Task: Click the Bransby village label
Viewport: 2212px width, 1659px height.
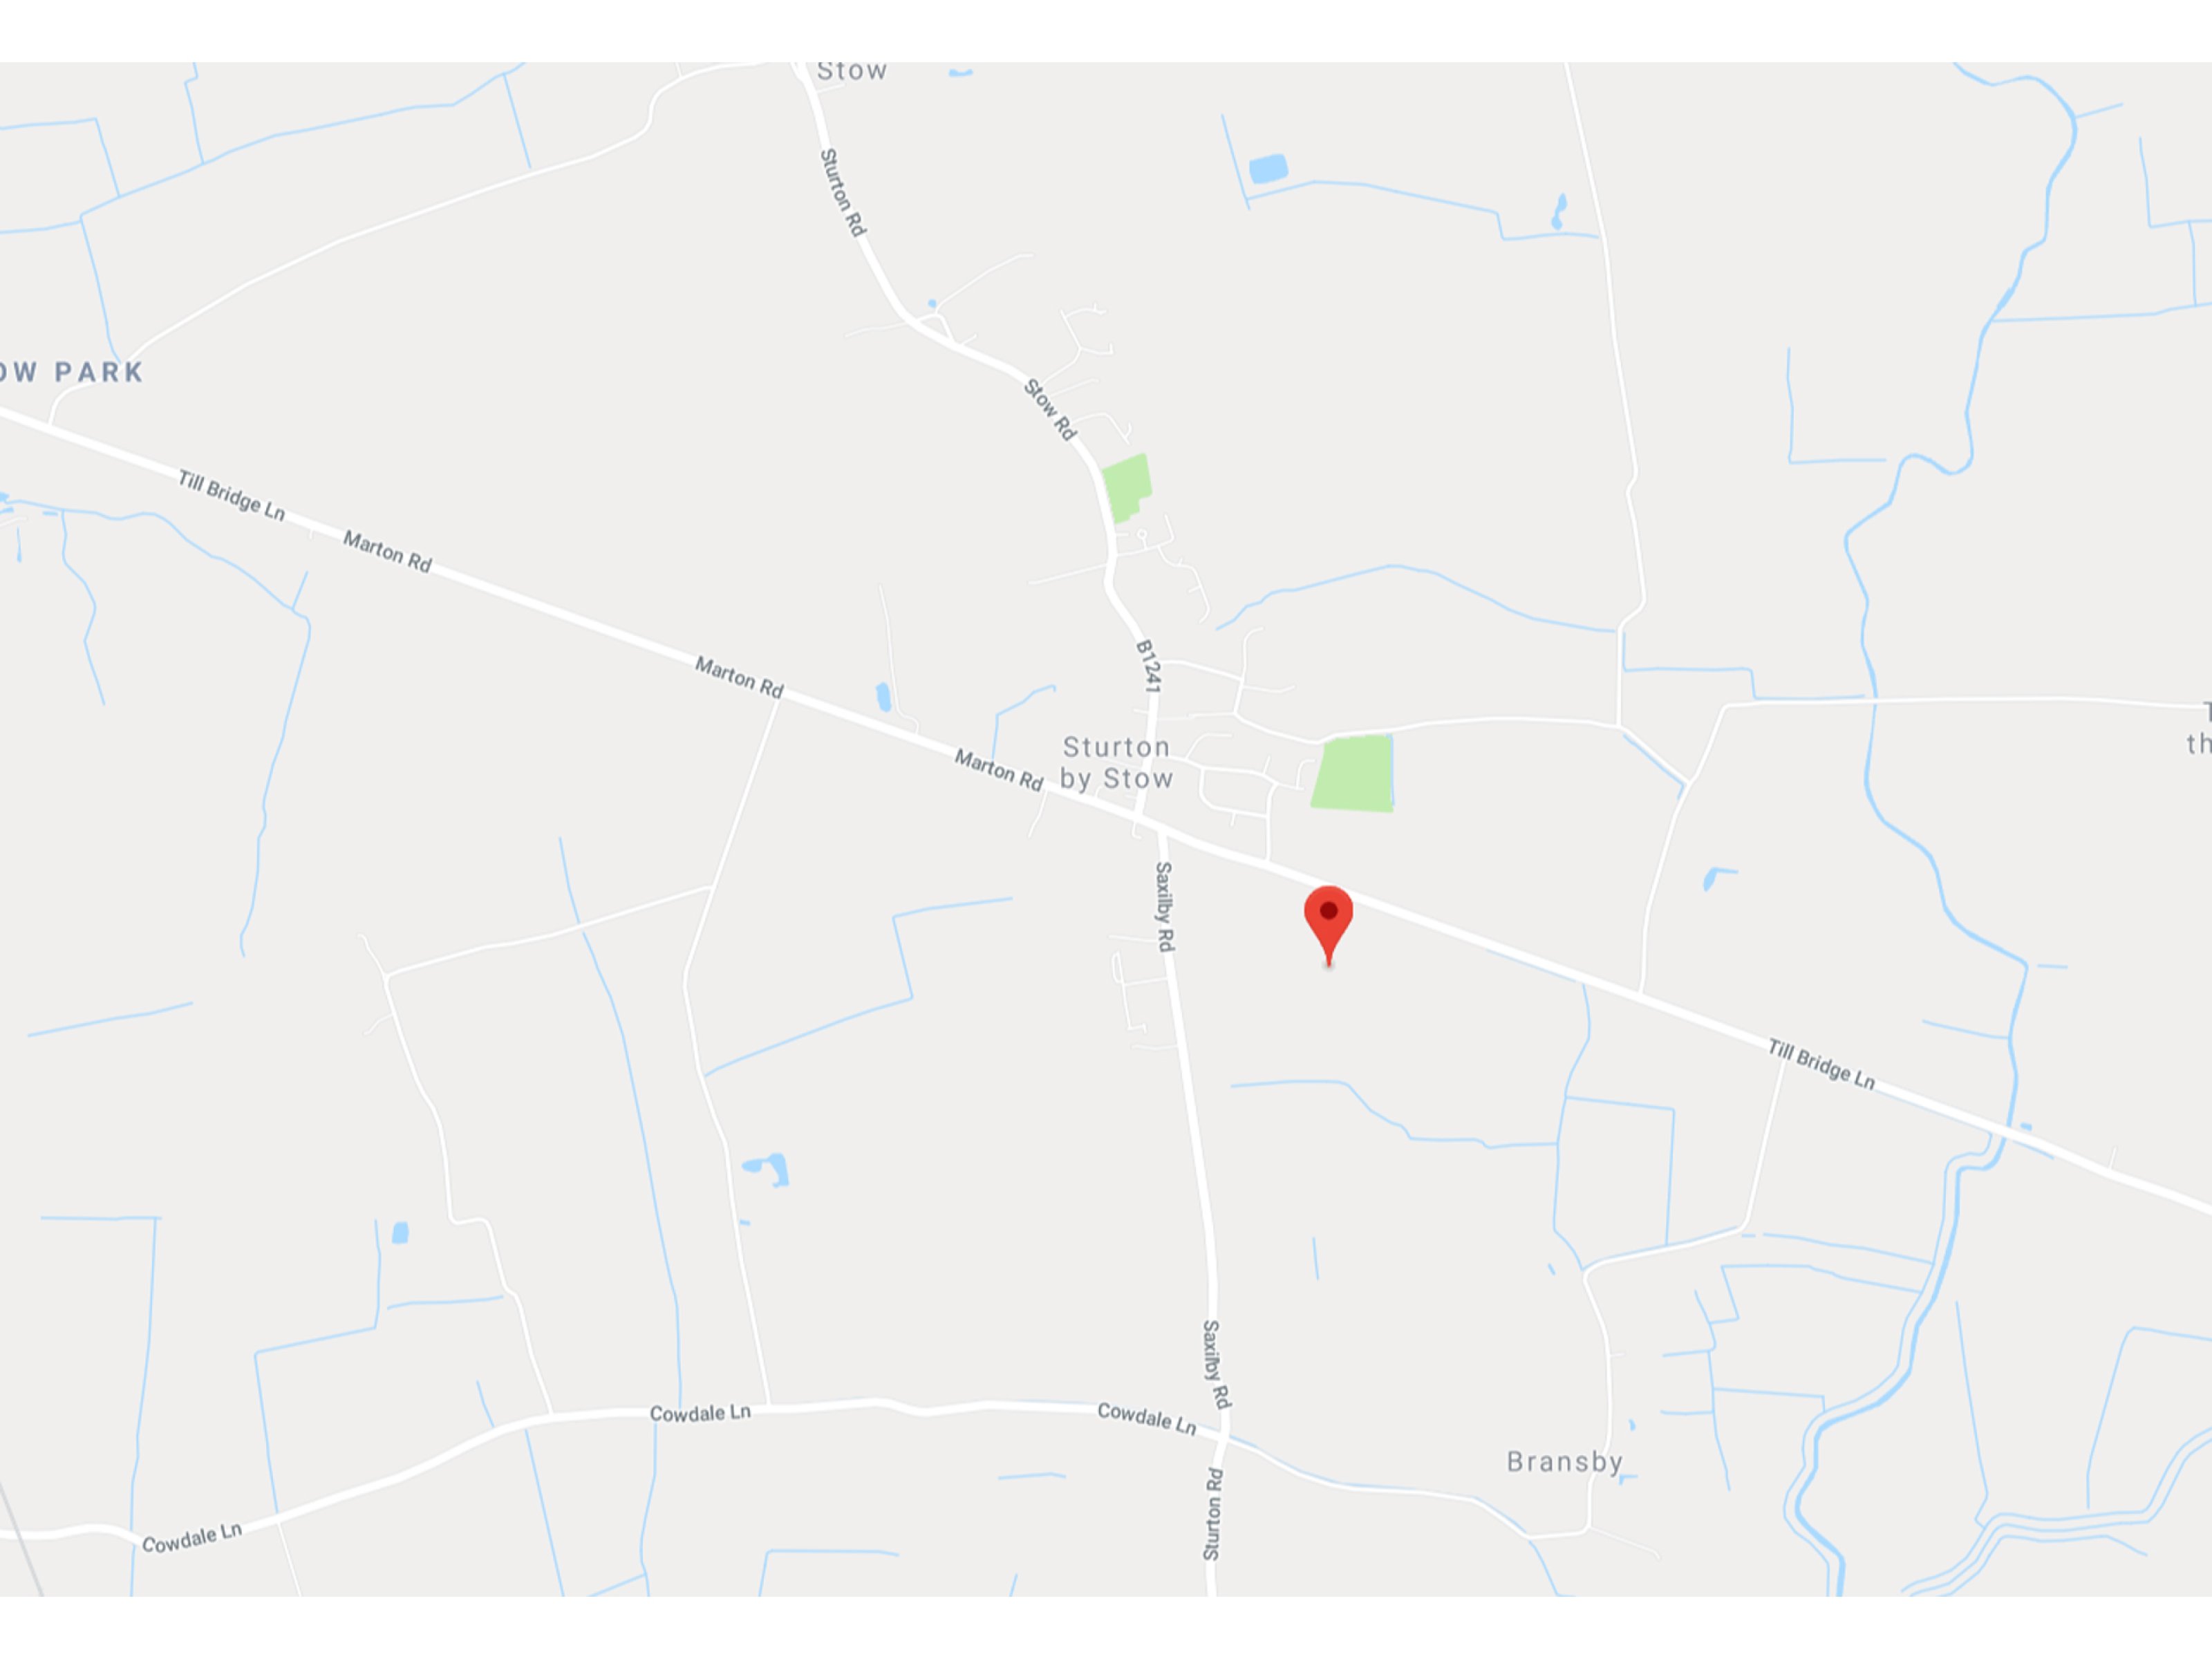Action: click(1564, 1462)
